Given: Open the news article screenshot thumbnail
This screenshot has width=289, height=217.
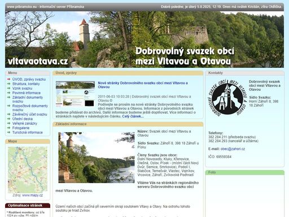Looking at the screenshot, I should 75,94.
